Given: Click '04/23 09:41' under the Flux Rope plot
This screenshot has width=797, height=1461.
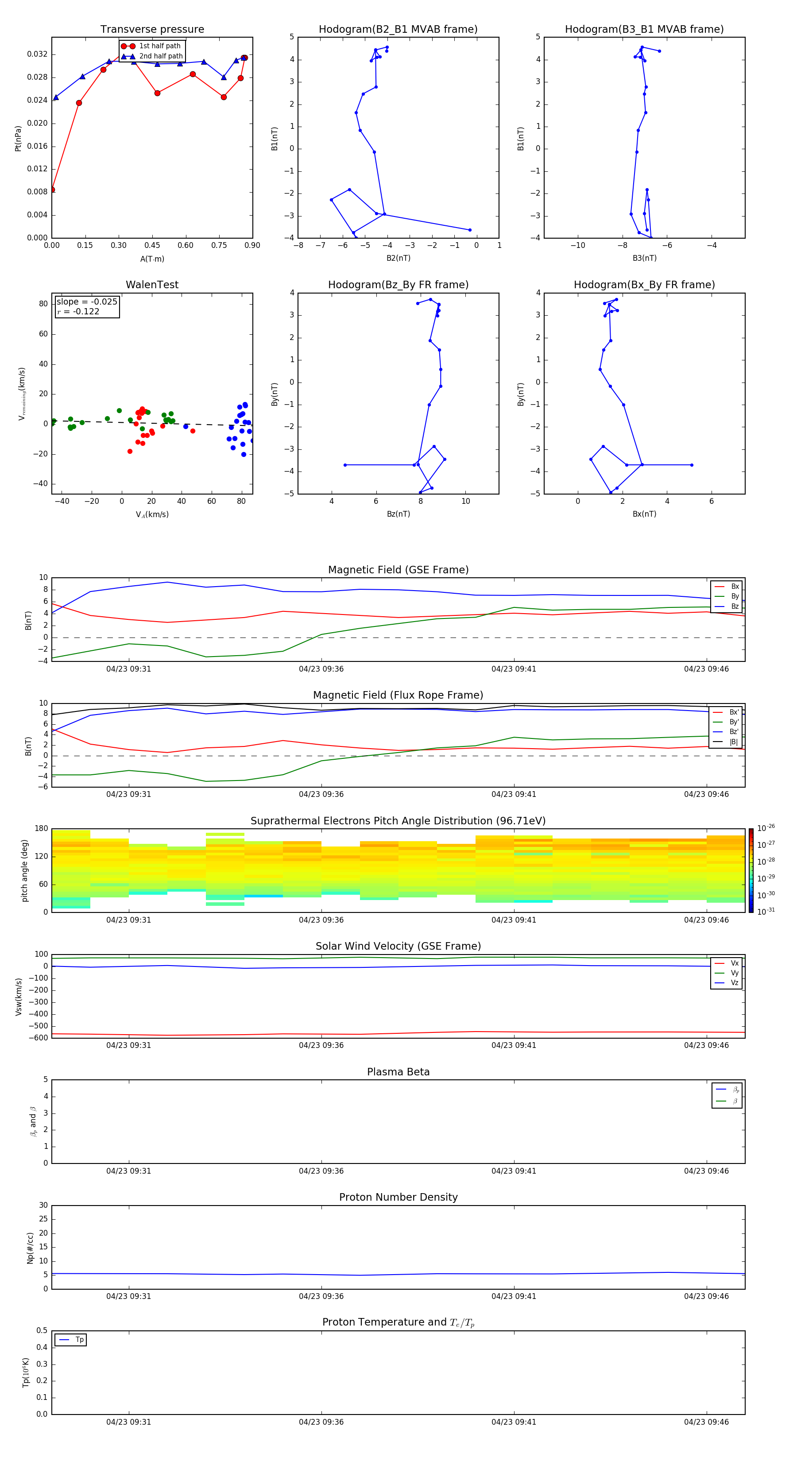Looking at the screenshot, I should (x=513, y=795).
